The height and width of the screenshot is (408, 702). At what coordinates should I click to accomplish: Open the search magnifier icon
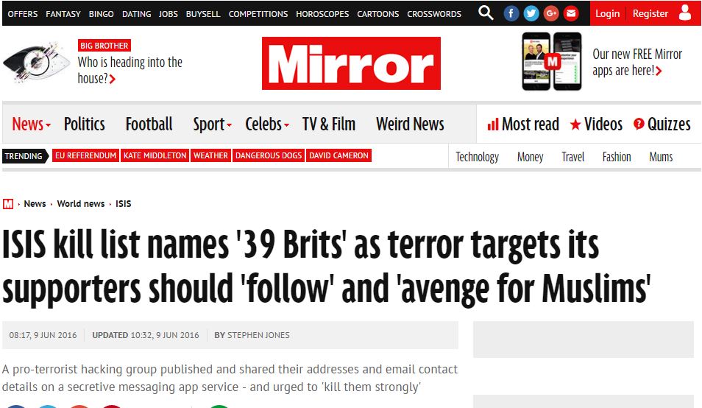[486, 13]
